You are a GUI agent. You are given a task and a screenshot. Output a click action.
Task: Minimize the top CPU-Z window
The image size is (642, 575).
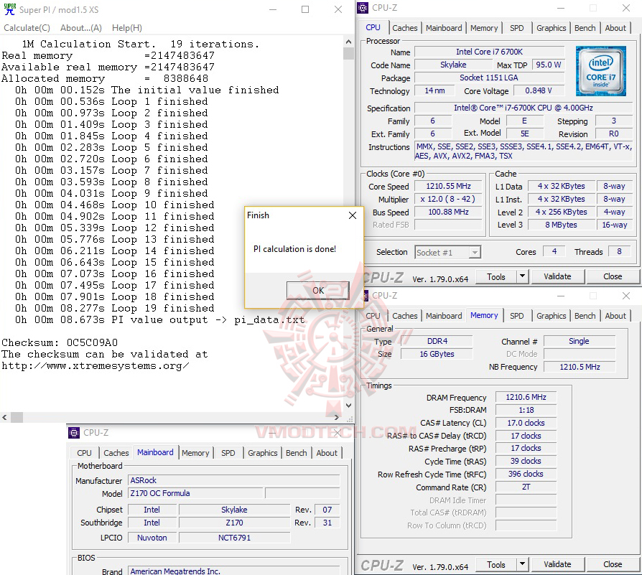(561, 8)
